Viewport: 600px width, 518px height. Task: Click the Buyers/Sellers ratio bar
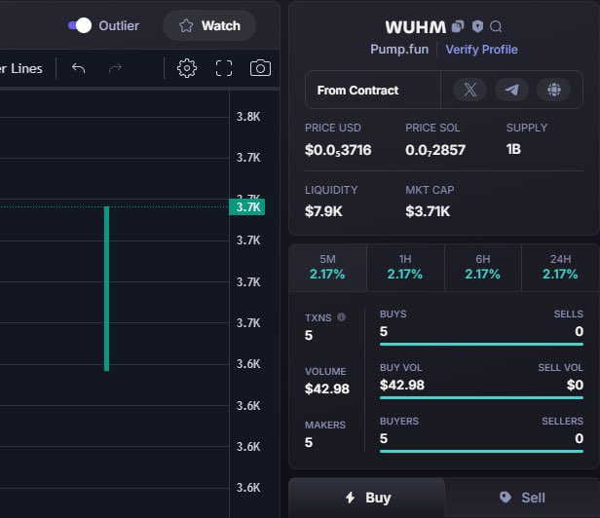tap(481, 452)
